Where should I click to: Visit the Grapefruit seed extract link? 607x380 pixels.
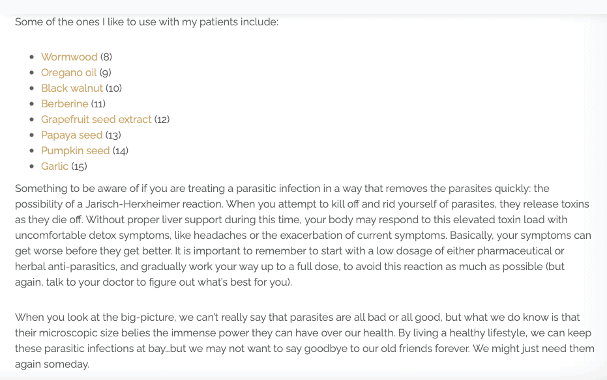pyautogui.click(x=96, y=120)
